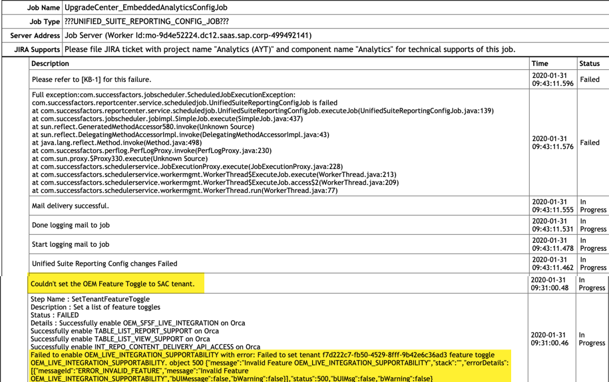The height and width of the screenshot is (382, 609).
Task: Click In Progress status of SetTenantFeatureToggle row
Action: pos(592,339)
